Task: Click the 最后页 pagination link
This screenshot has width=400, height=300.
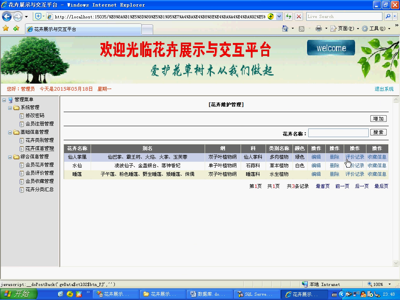Action: [x=381, y=186]
